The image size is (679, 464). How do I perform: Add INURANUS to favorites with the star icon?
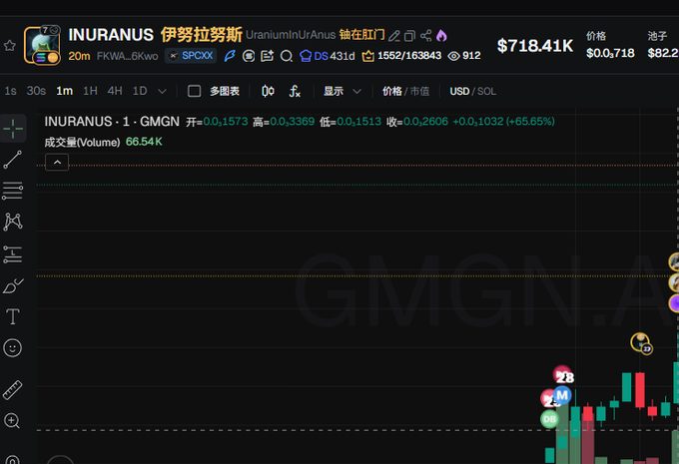(10, 46)
